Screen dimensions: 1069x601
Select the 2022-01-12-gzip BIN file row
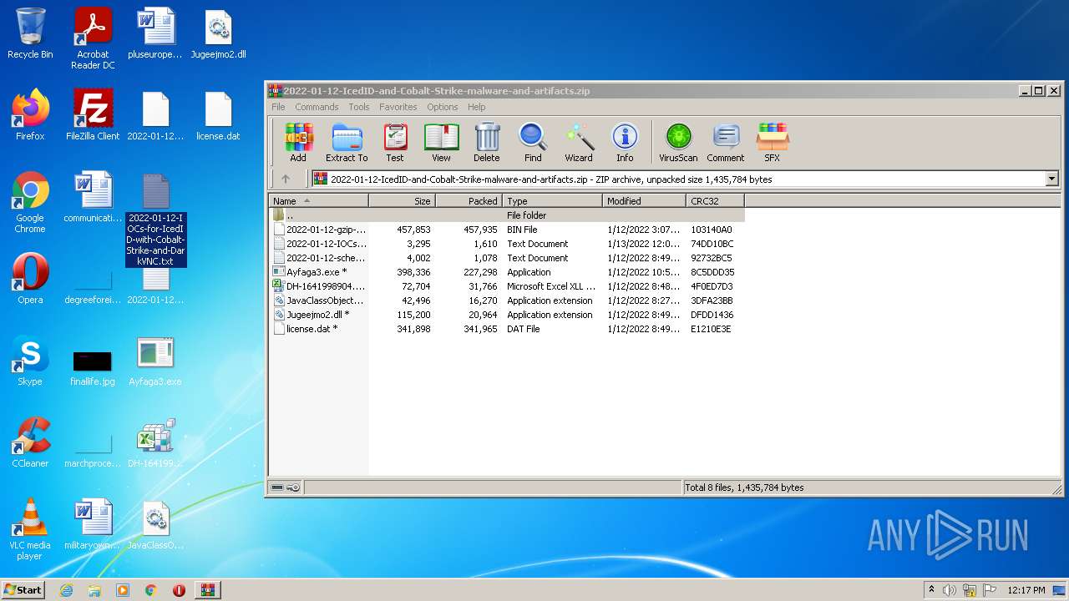pos(507,230)
